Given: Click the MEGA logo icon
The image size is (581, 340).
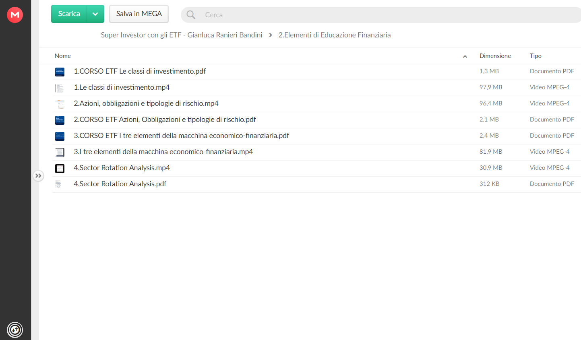Looking at the screenshot, I should tap(15, 15).
